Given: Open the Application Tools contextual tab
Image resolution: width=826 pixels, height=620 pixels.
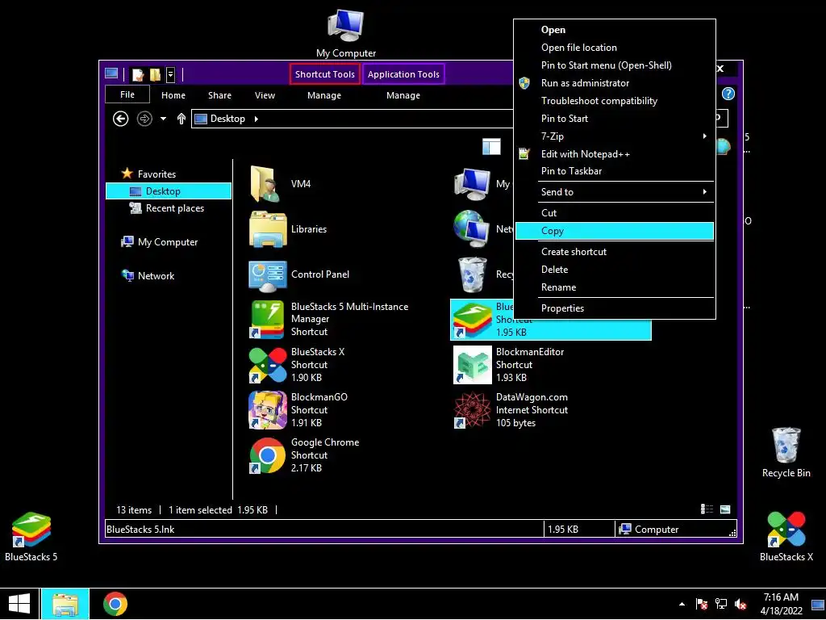Looking at the screenshot, I should tap(403, 74).
